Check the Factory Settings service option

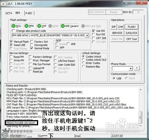coord(30,57)
